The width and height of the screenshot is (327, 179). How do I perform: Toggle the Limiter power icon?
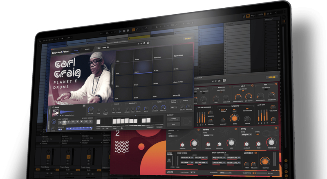pyautogui.click(x=255, y=153)
